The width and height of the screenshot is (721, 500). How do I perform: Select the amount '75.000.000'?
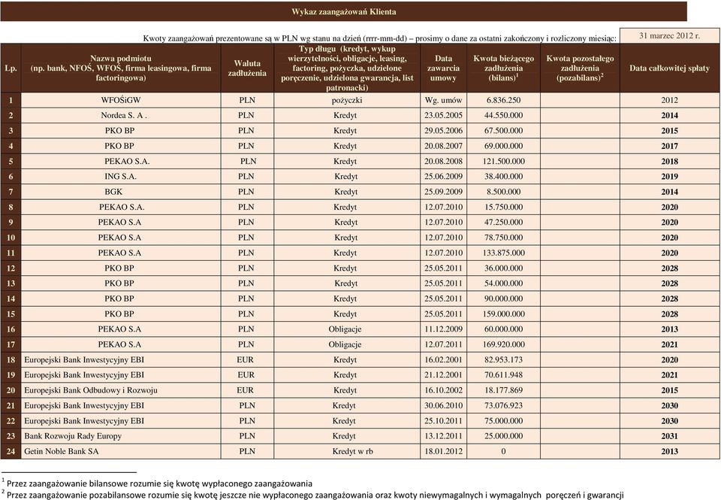tap(503, 420)
